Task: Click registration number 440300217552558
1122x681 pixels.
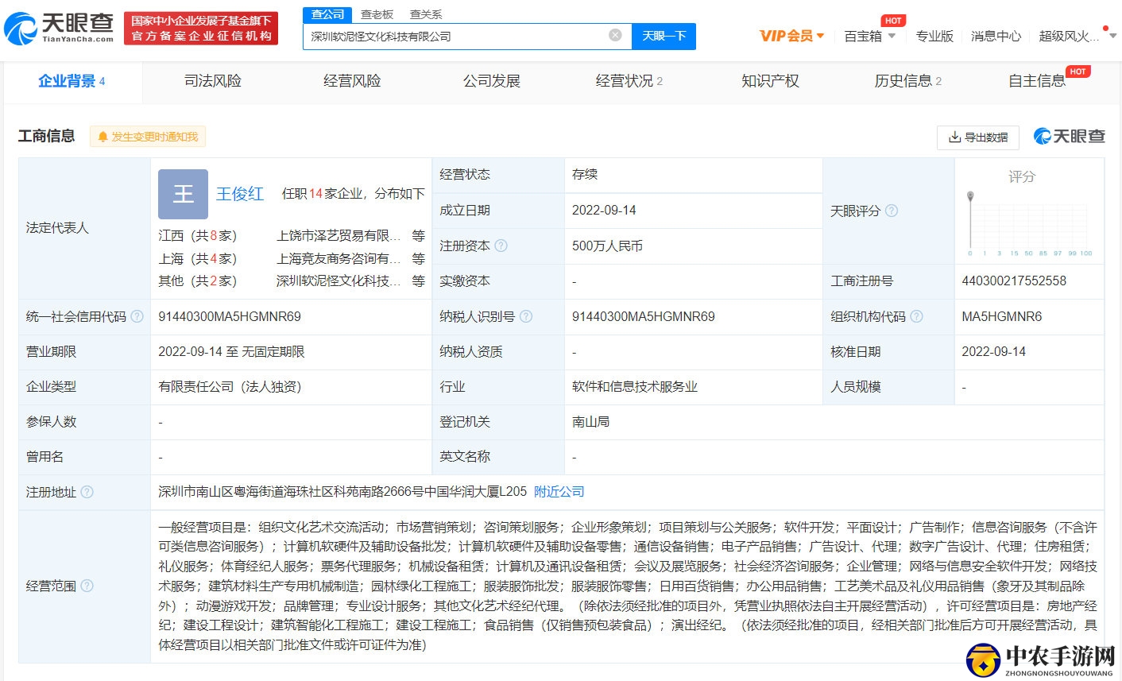Action: [x=1014, y=281]
